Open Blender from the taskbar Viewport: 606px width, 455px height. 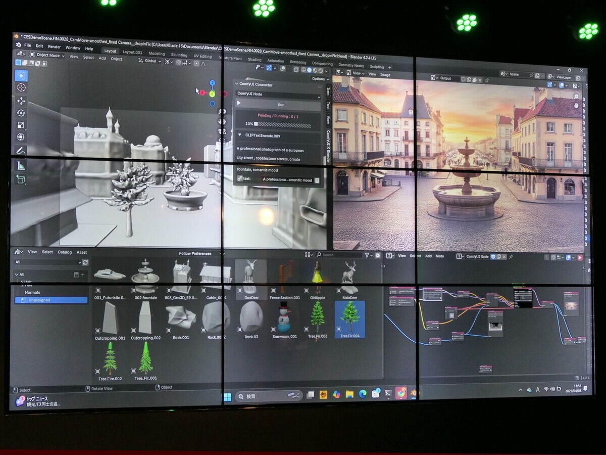pos(414,392)
